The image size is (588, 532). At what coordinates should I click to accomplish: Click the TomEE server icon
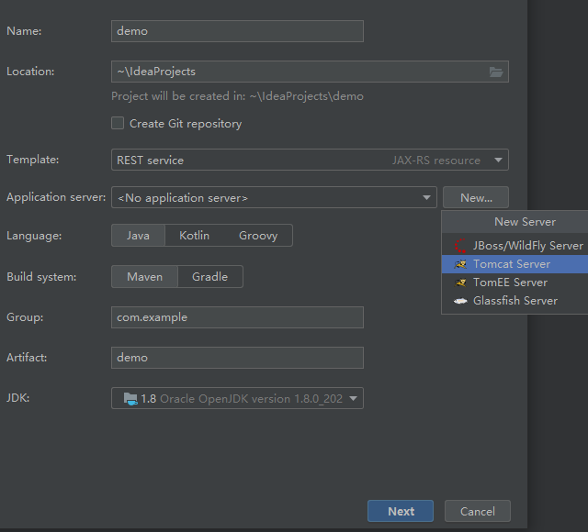coord(460,283)
